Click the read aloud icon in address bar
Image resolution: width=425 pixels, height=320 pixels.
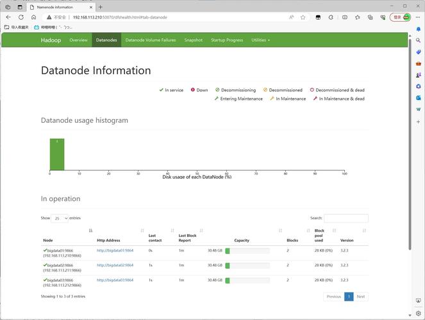coord(292,17)
